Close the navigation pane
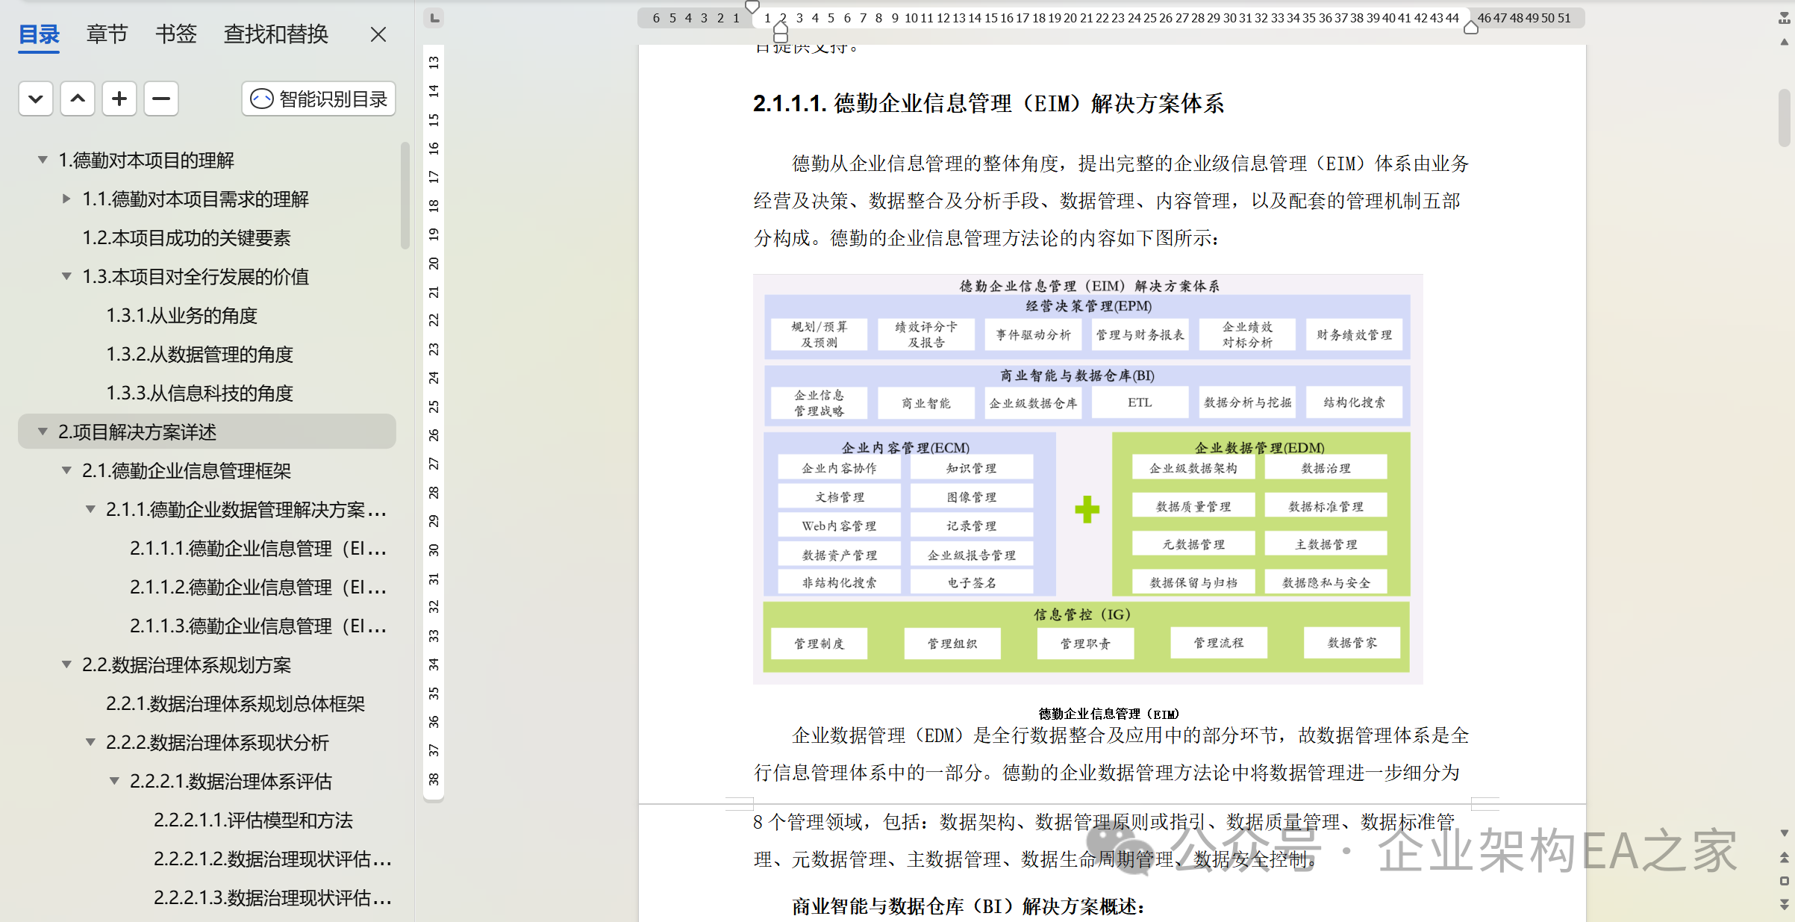 (x=378, y=34)
